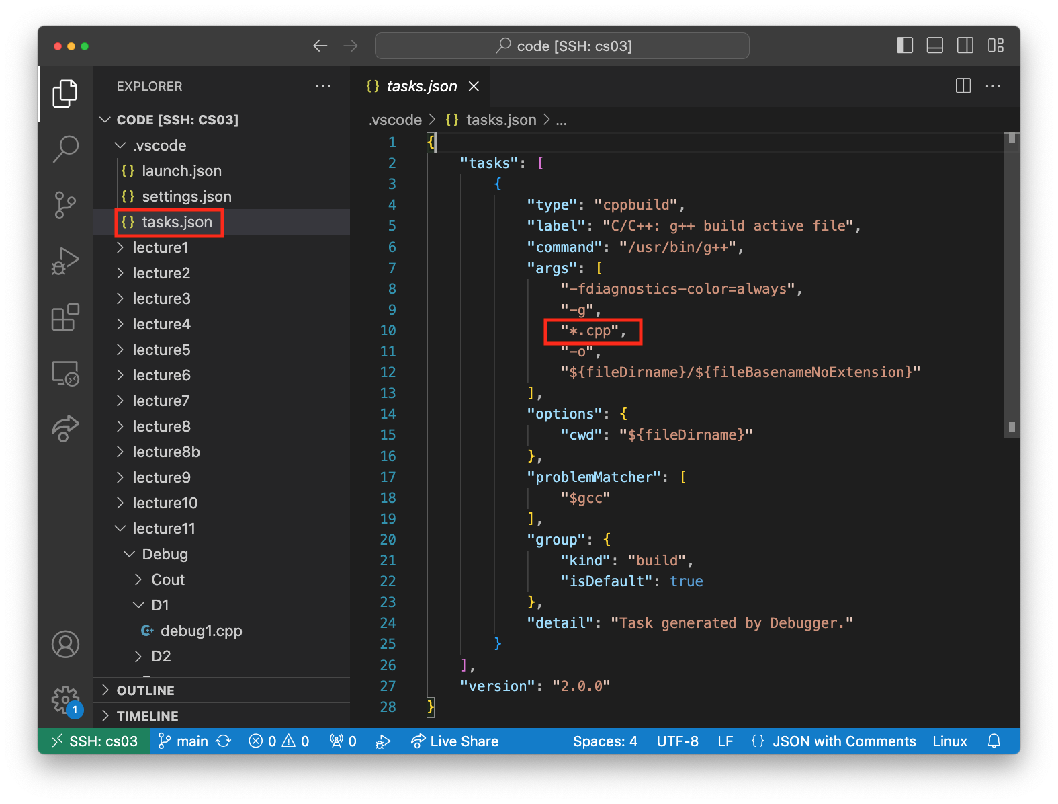Open the Manage gear icon
Screen dimensions: 1058x804
(x=65, y=700)
